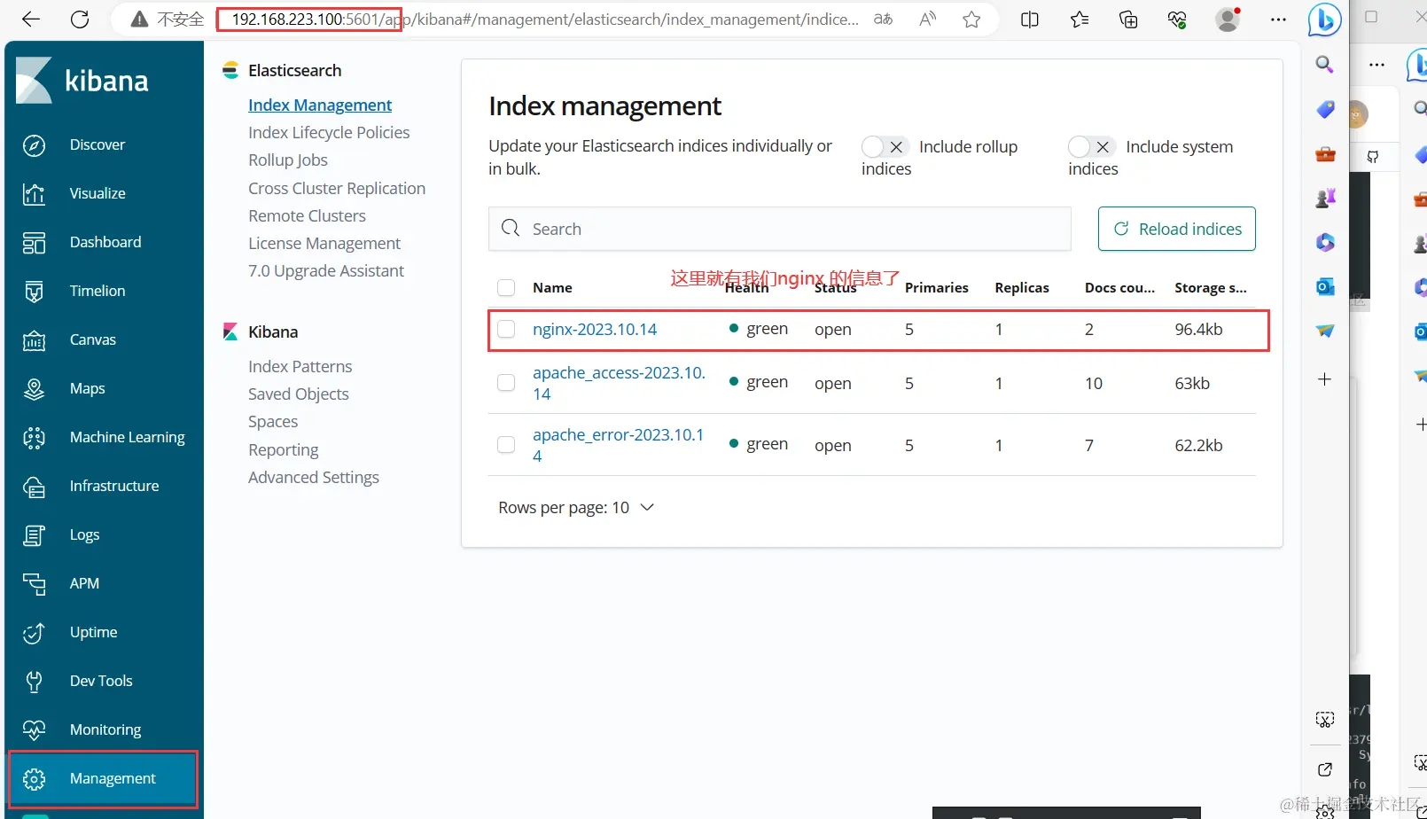Select all indices with the header checkbox
Viewport: 1427px width, 819px height.
click(506, 287)
